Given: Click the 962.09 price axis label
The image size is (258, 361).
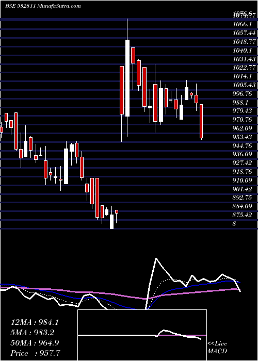Looking at the screenshot, I should coord(243,128).
